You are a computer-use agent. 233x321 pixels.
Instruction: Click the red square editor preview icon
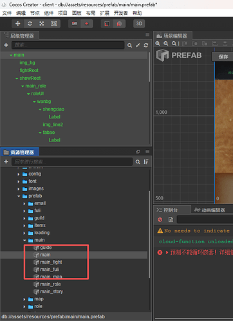coord(107,24)
